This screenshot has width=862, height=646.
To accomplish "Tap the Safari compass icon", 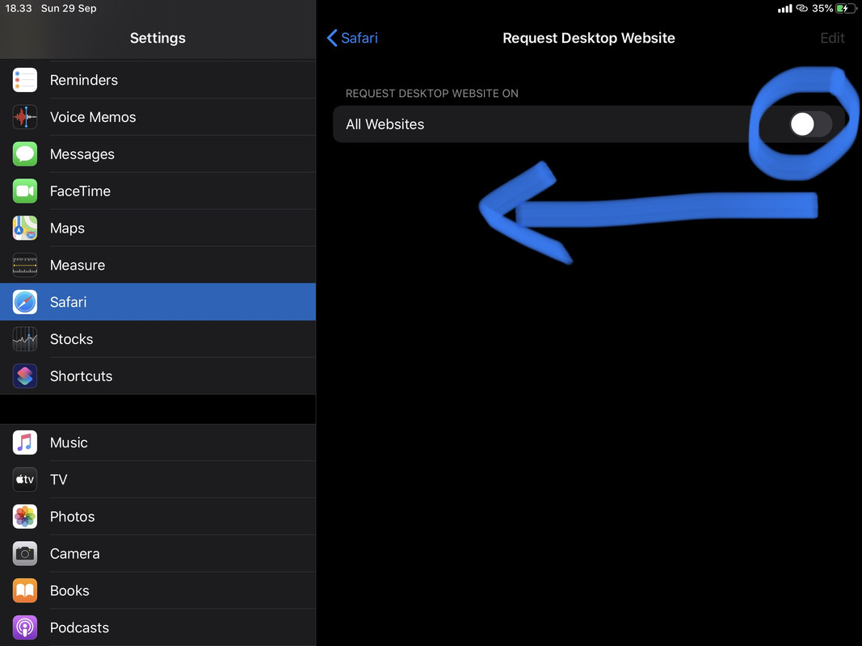I will (25, 302).
